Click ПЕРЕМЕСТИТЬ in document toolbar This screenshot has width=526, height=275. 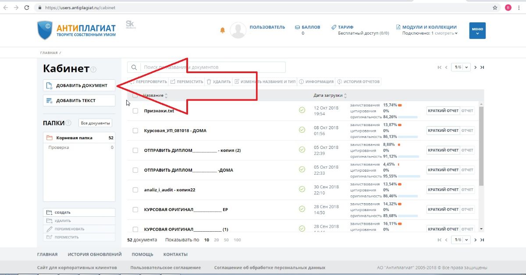point(187,81)
